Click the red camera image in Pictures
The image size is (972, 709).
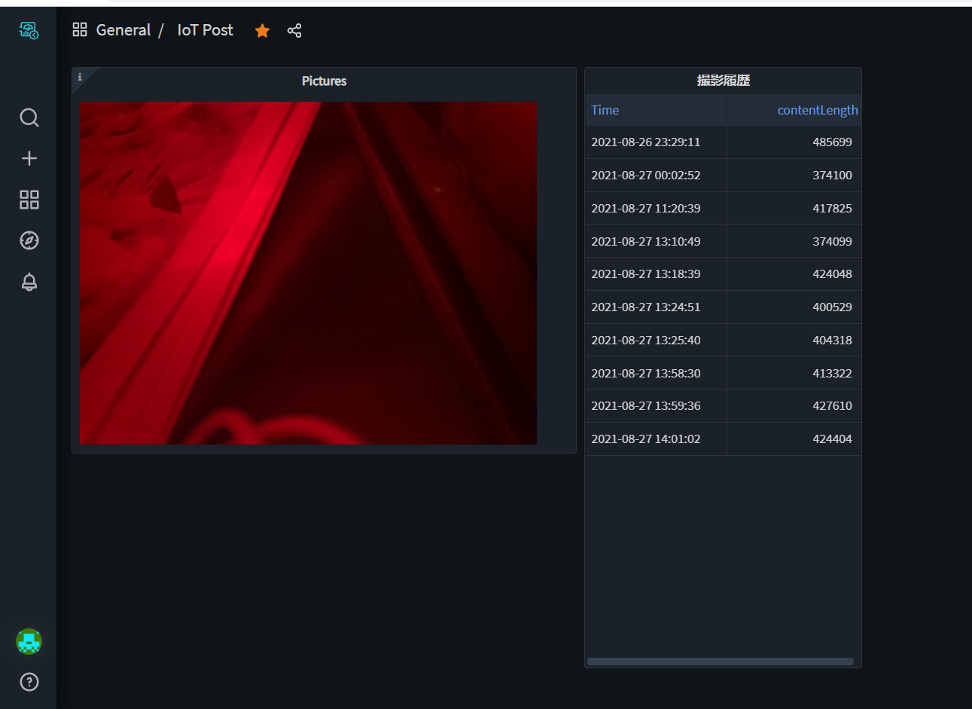(308, 273)
